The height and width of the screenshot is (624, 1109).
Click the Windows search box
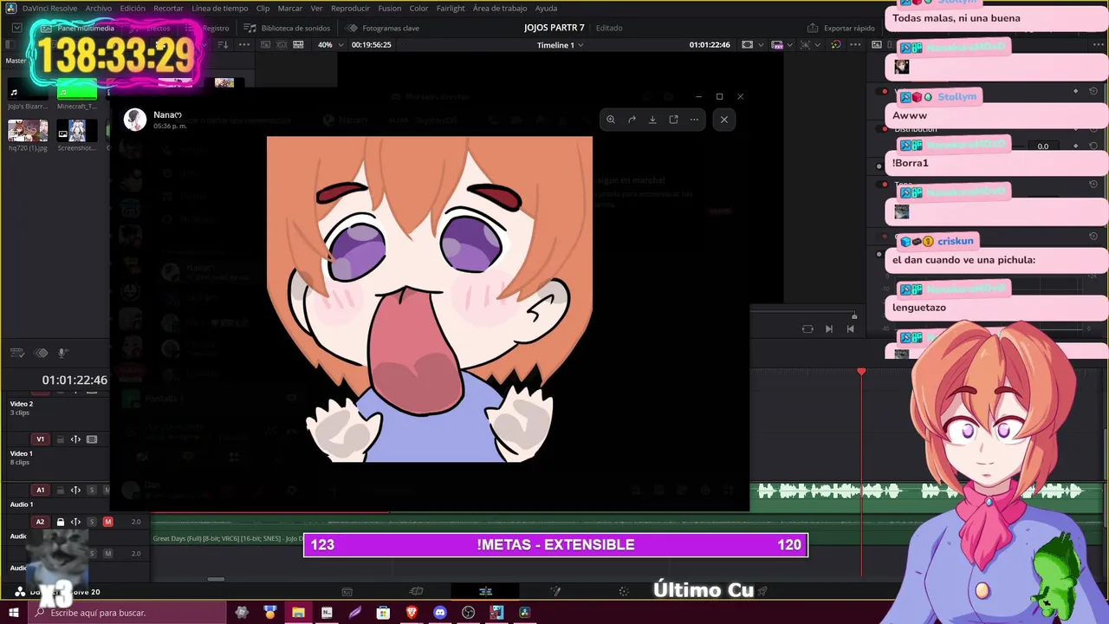tap(127, 613)
